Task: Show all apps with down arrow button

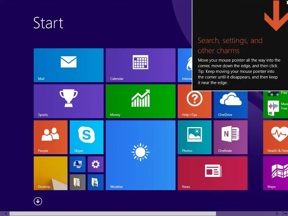Action: pos(38,201)
